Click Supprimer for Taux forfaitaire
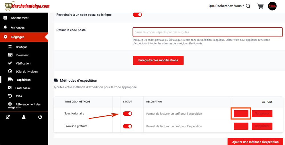The height and width of the screenshot is (145, 285). pos(262,114)
